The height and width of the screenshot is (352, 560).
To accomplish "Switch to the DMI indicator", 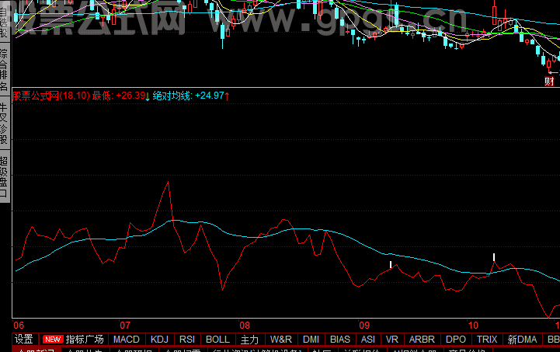I will [311, 339].
